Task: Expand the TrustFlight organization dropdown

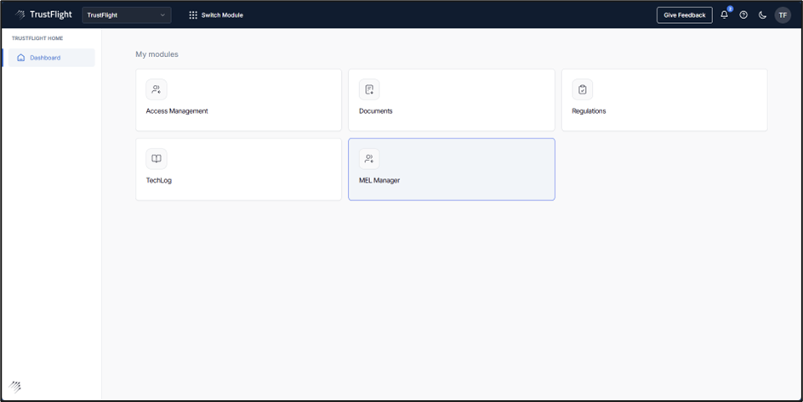Action: (126, 14)
